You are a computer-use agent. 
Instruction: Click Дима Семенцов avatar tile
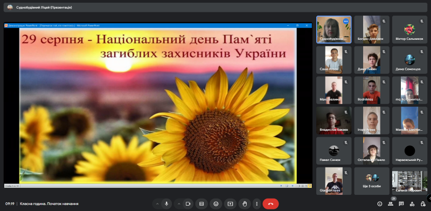409,60
